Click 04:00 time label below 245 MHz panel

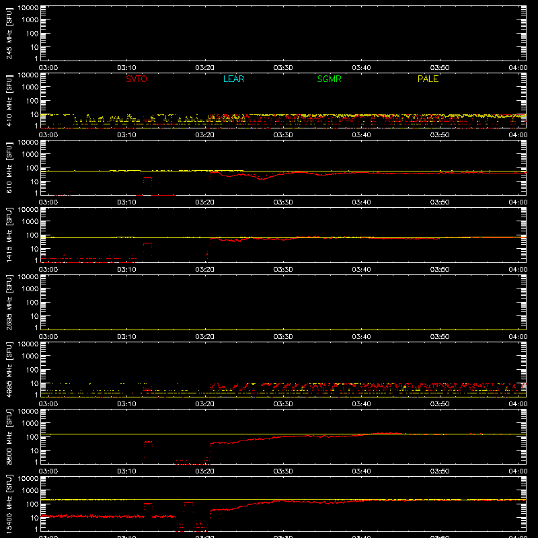click(x=518, y=68)
